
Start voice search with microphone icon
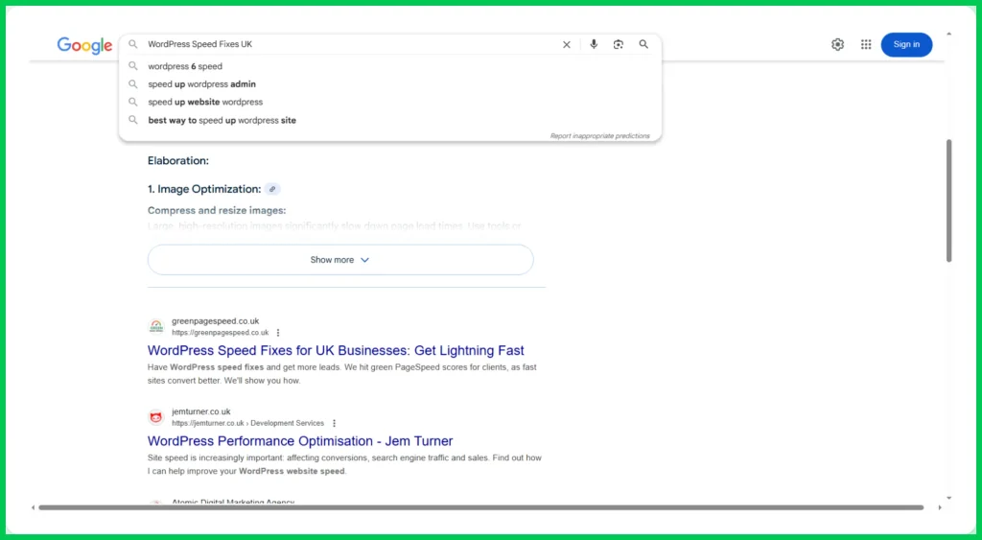click(594, 44)
